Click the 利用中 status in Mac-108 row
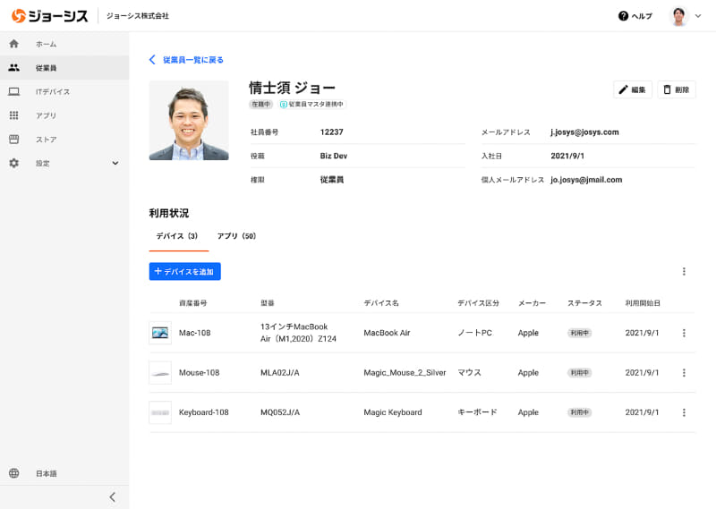716x509 pixels. (x=579, y=333)
